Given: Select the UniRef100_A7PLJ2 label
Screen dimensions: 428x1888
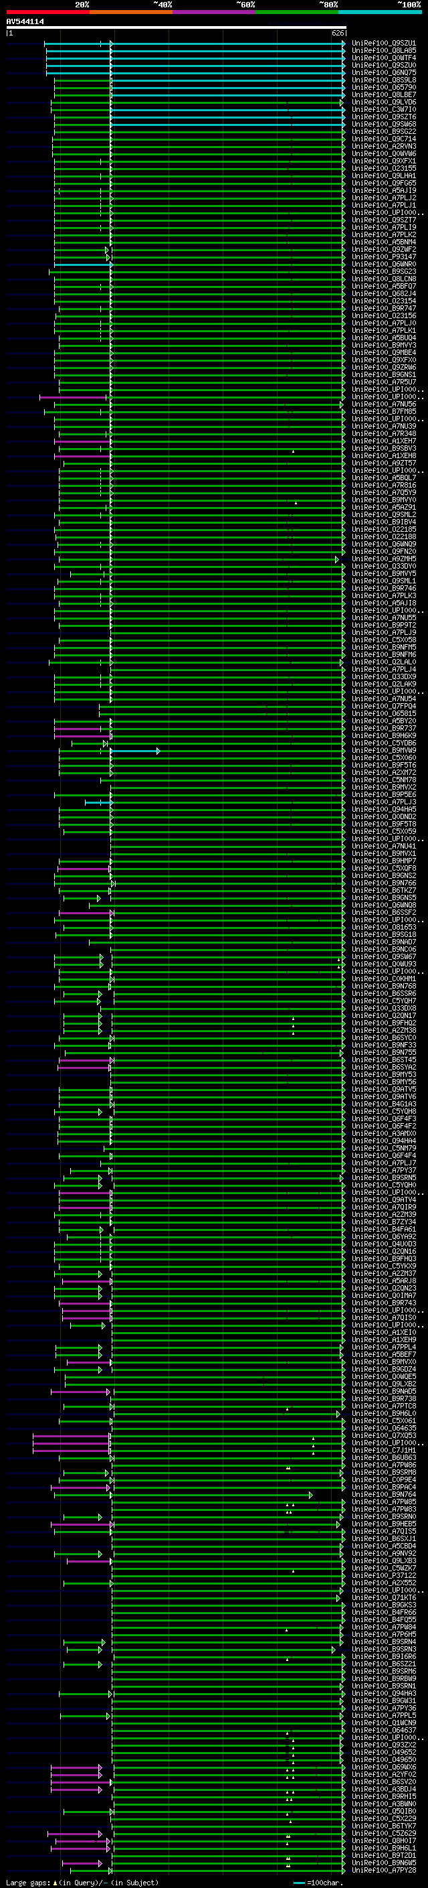Looking at the screenshot, I should 383,198.
